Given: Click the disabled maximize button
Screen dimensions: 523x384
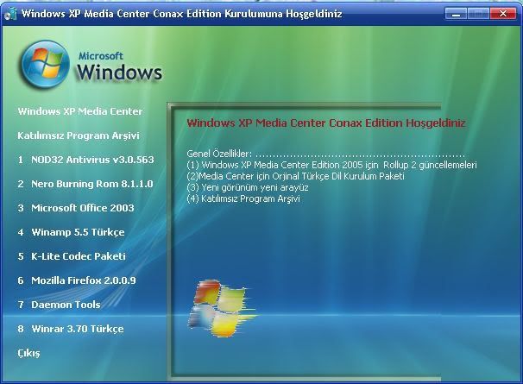Looking at the screenshot, I should [478, 14].
